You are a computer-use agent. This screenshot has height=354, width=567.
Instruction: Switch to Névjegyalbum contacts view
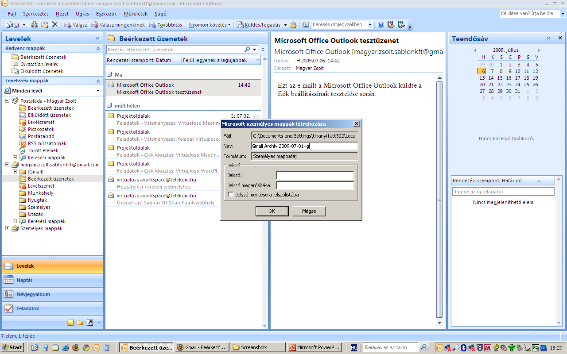pyautogui.click(x=52, y=294)
